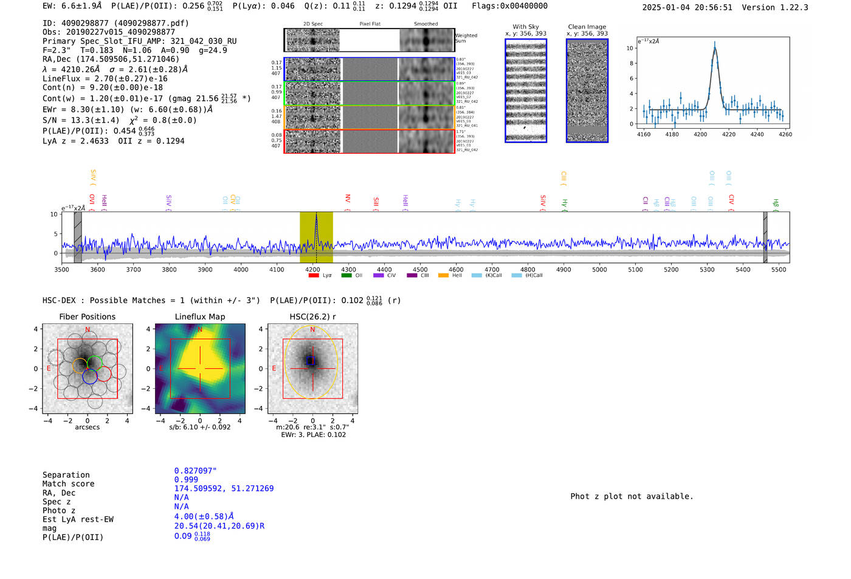Click the green OII legend swatch

pos(346,275)
